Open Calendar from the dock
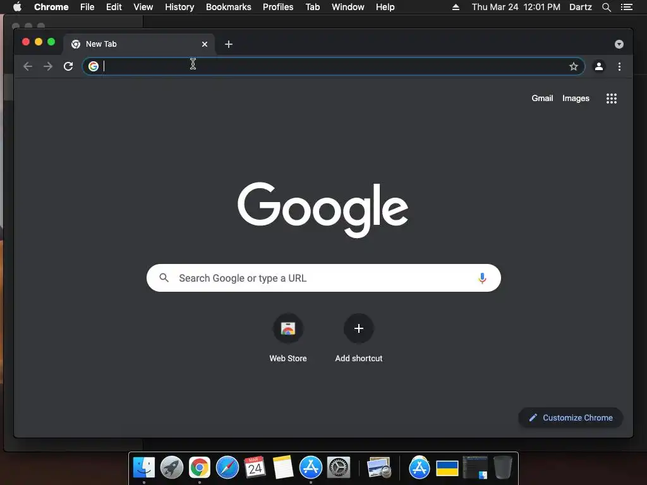 tap(255, 468)
